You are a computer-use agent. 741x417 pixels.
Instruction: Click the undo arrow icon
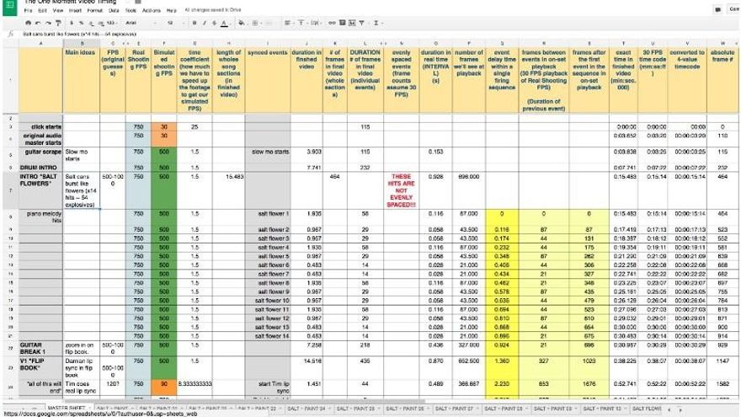click(40, 23)
